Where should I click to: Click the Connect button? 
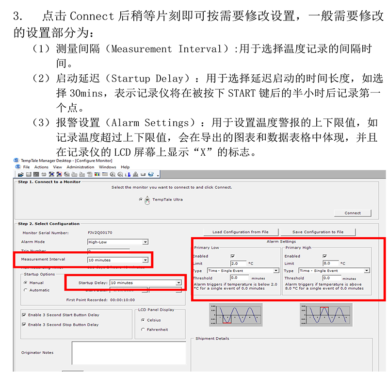pyautogui.click(x=353, y=213)
